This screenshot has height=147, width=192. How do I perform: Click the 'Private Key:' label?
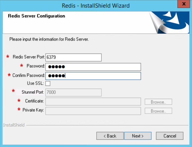coord(33,110)
